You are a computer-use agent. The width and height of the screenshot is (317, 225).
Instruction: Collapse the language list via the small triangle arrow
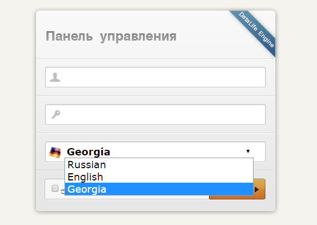[x=248, y=151]
